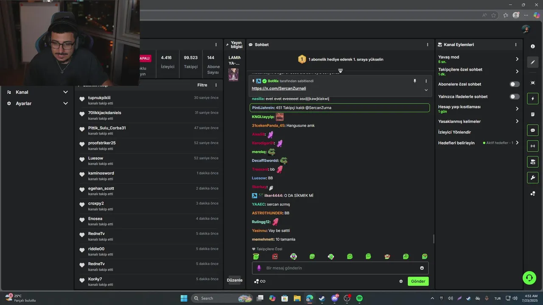This screenshot has height=305, width=543.
Task: Toggle the broadcast signal panel icon
Action: [533, 146]
